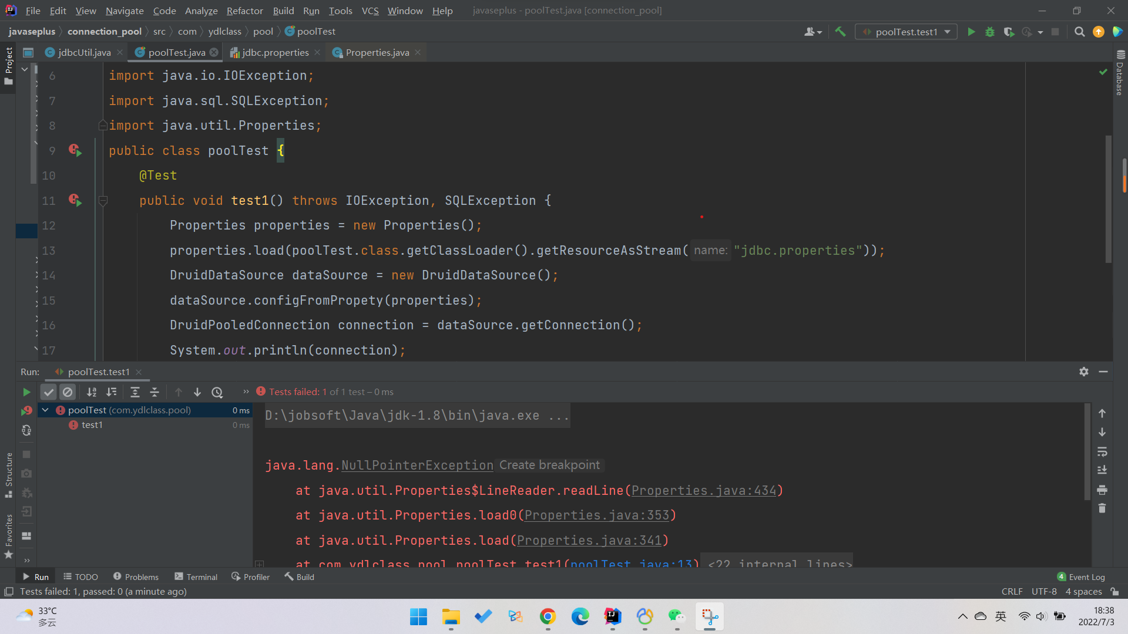Viewport: 1128px width, 634px height.
Task: Move up the stack trace in the console
Action: pos(1102,413)
